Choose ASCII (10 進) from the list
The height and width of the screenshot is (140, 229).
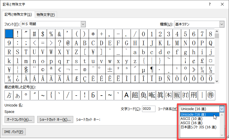click(x=192, y=119)
